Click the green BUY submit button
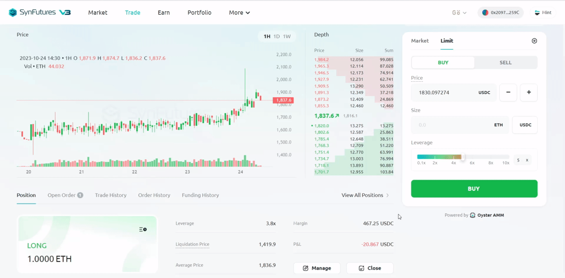Image resolution: width=565 pixels, height=278 pixels. 474,189
